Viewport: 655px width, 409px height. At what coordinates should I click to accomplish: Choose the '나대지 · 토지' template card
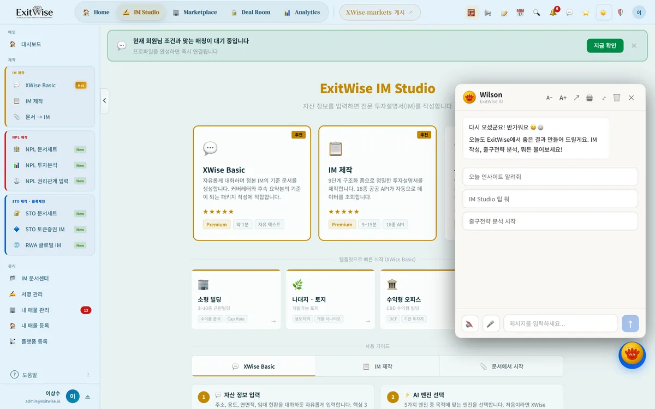click(330, 299)
